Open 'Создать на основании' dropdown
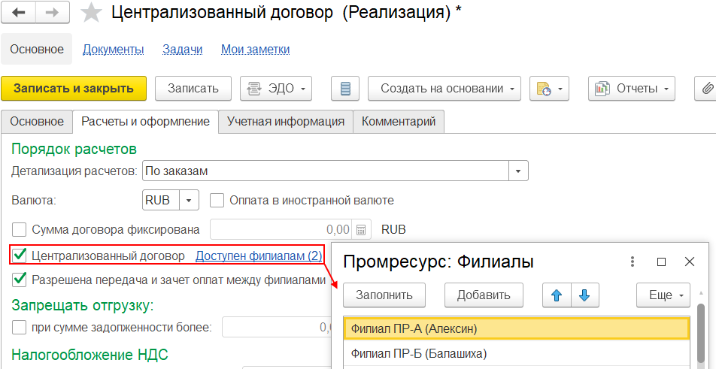 point(444,89)
